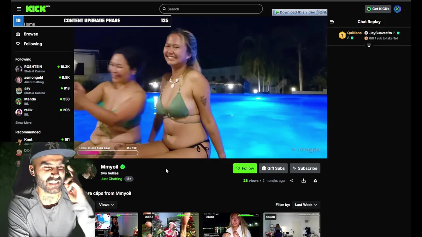422x237 pixels.
Task: Open the hamburger menu icon
Action: click(x=19, y=9)
